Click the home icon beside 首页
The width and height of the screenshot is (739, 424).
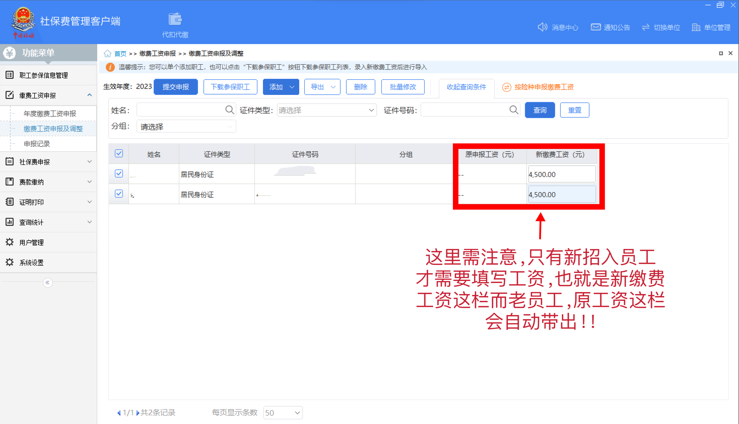click(108, 54)
